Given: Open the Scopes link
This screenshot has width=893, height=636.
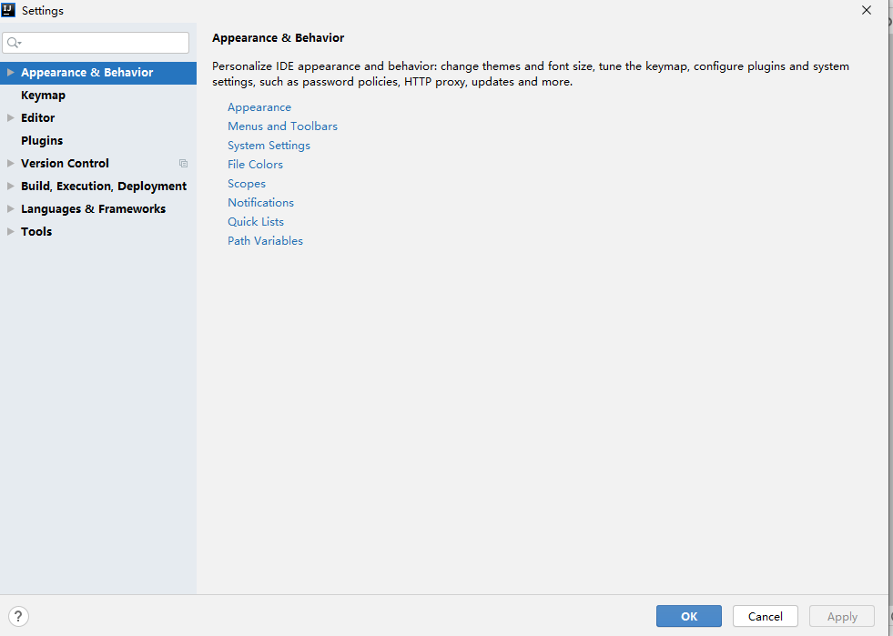Looking at the screenshot, I should 247,184.
